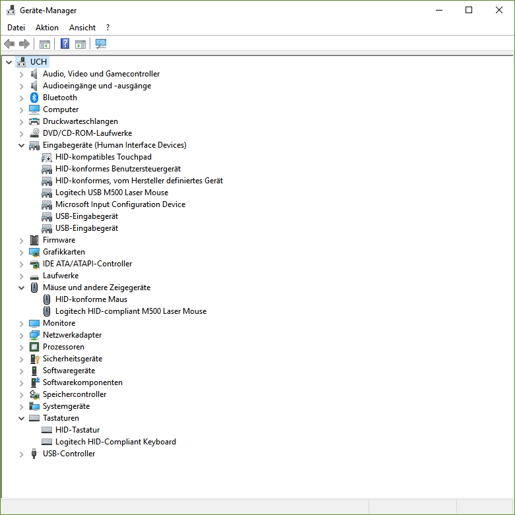Expand the USB-Controller category
The height and width of the screenshot is (515, 515).
21,454
